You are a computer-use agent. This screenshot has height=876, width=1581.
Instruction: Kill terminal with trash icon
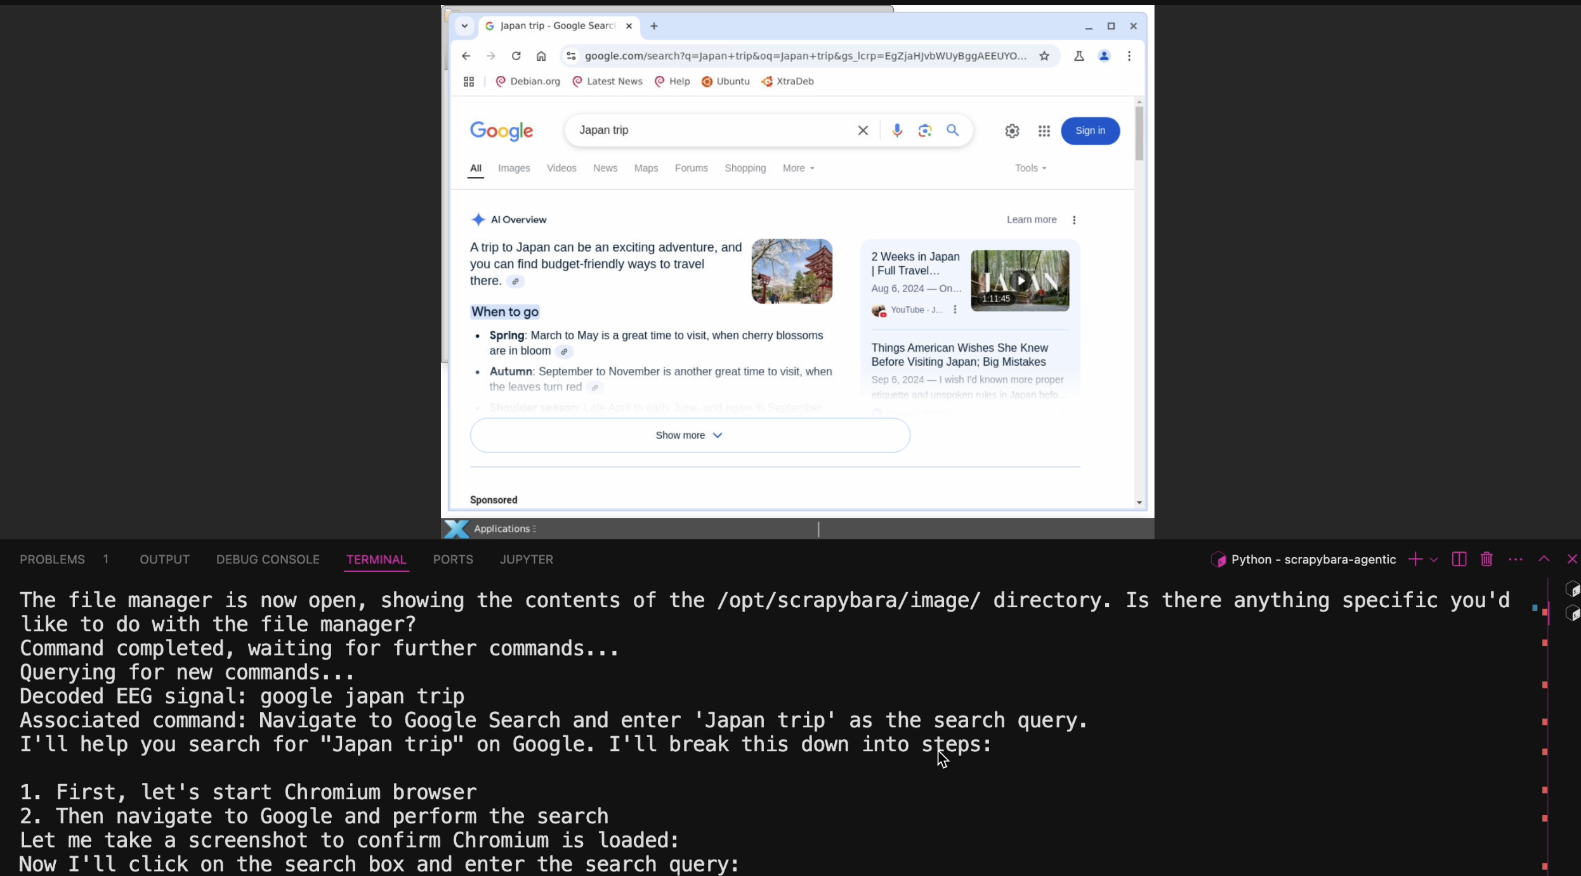pos(1486,559)
